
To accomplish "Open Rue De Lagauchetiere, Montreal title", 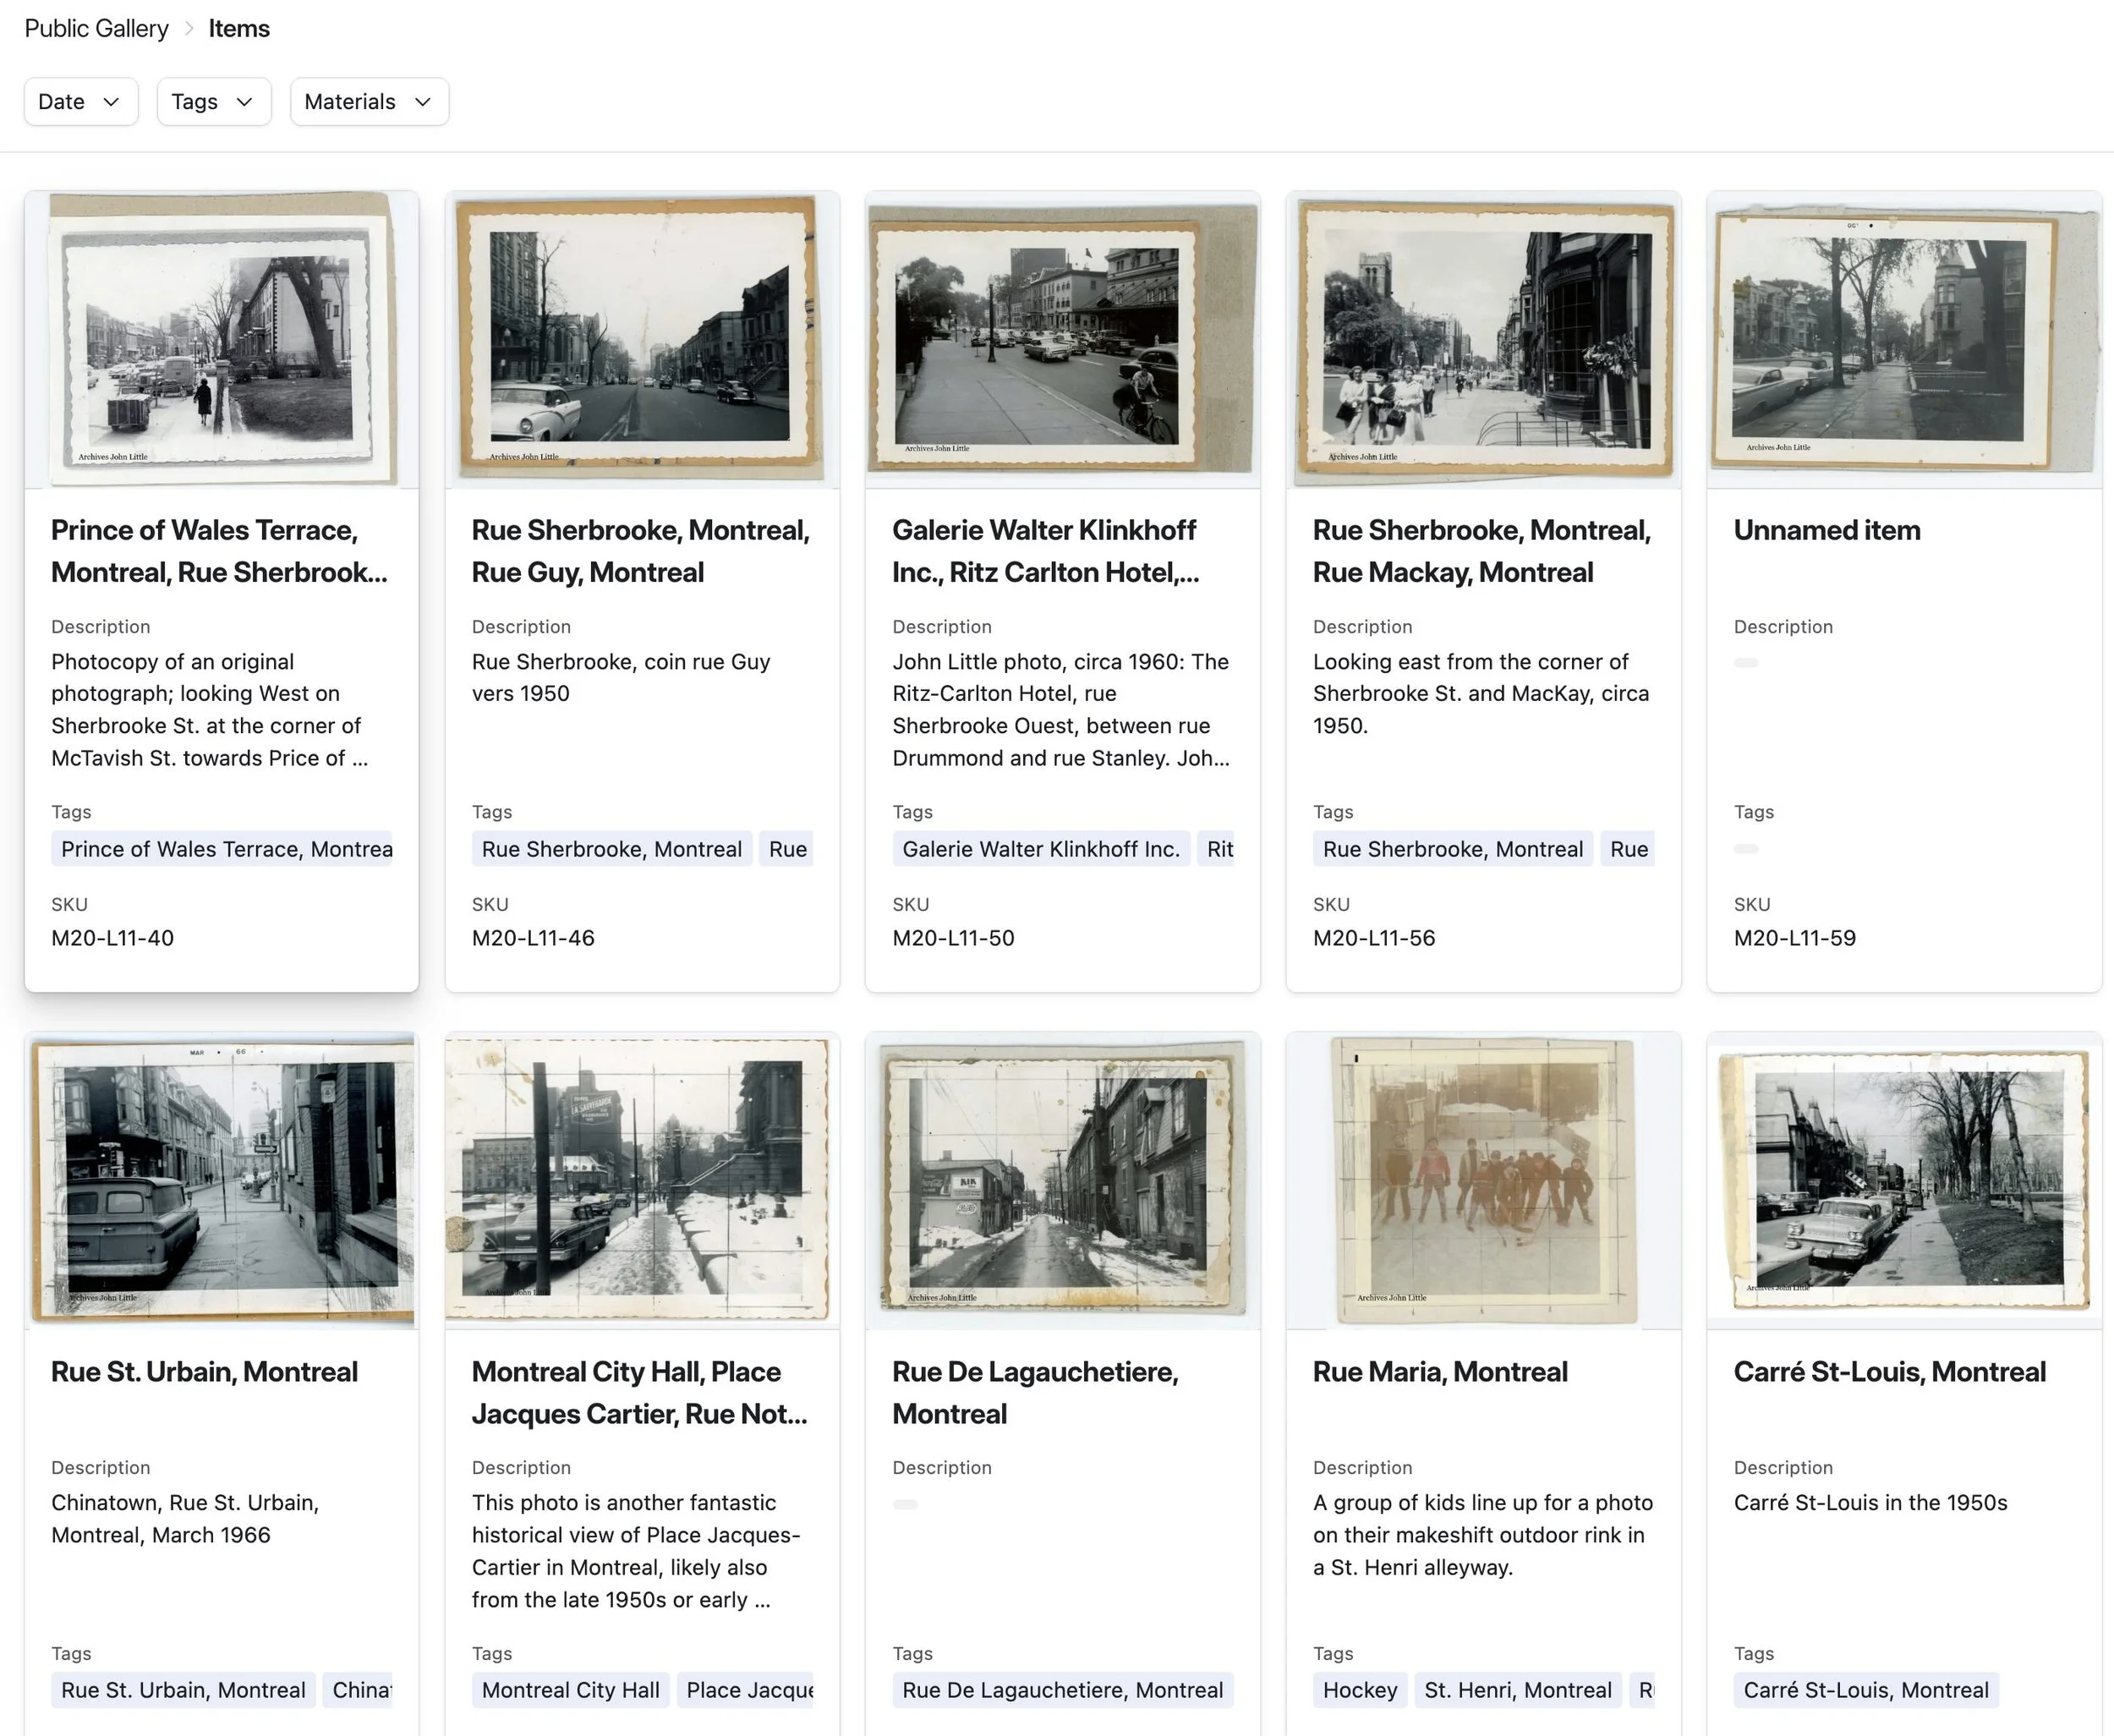I will pyautogui.click(x=1034, y=1392).
